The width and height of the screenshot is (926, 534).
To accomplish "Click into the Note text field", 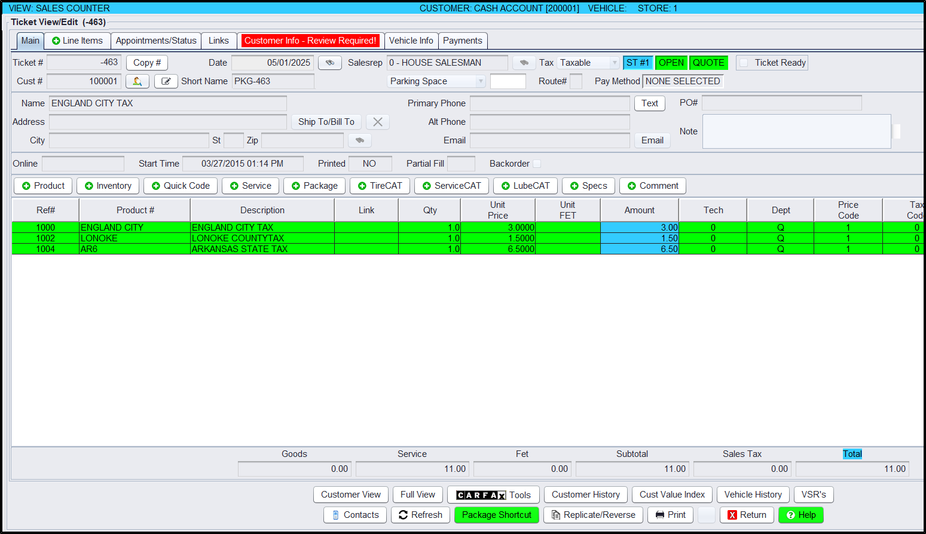I will pyautogui.click(x=796, y=131).
